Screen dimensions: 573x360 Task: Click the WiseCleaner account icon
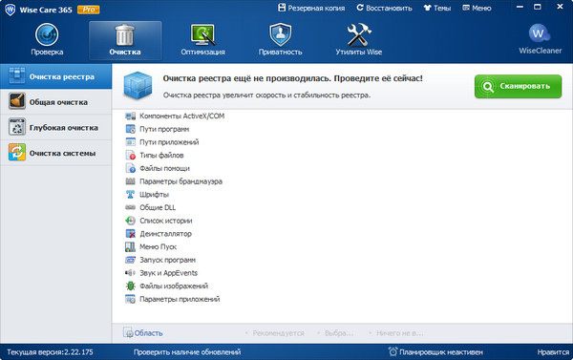(540, 33)
